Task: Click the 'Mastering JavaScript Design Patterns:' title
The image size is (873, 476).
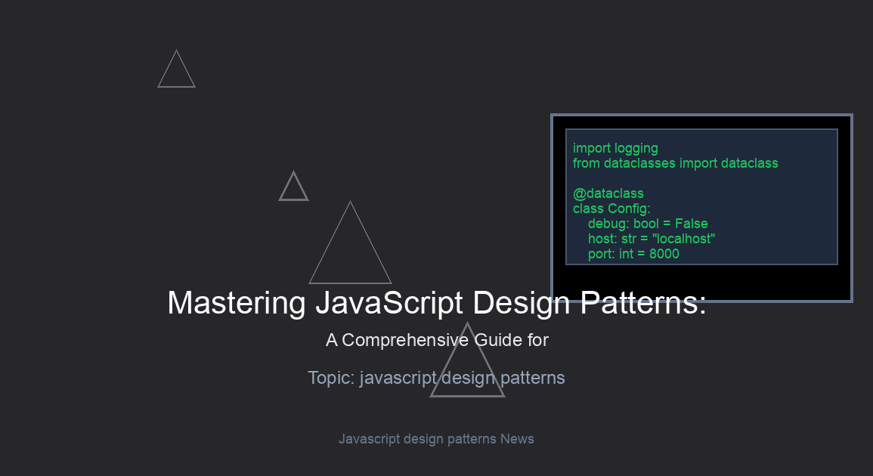Action: 436,303
